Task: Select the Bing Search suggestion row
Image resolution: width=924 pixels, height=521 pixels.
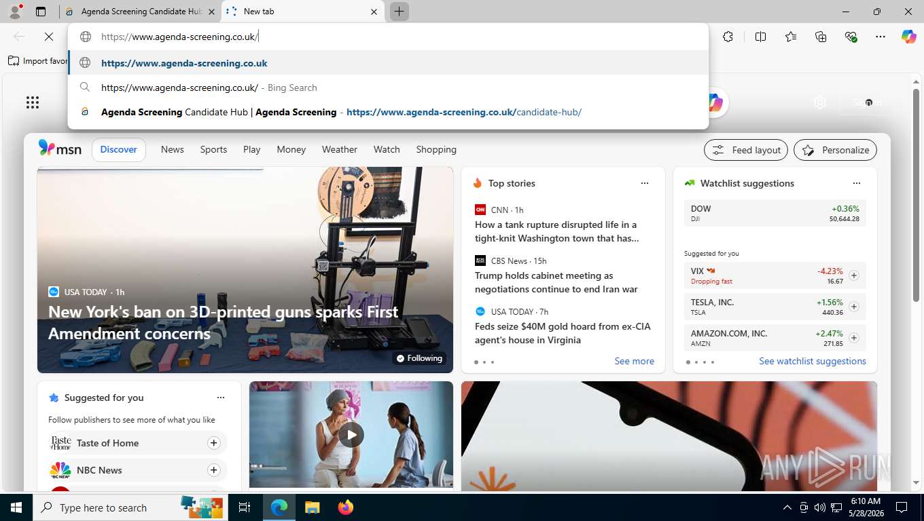Action: [x=388, y=88]
